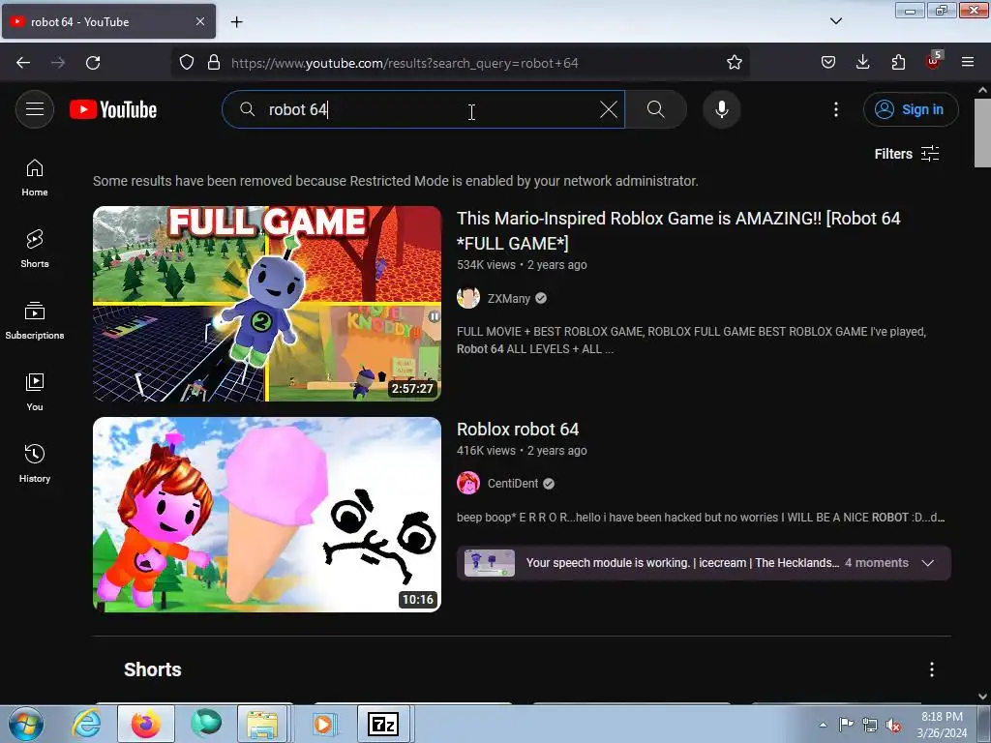Click the browser address bar URL
991x743 pixels.
click(405, 63)
